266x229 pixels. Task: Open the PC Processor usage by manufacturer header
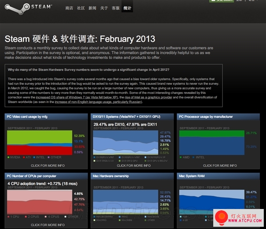218,117
